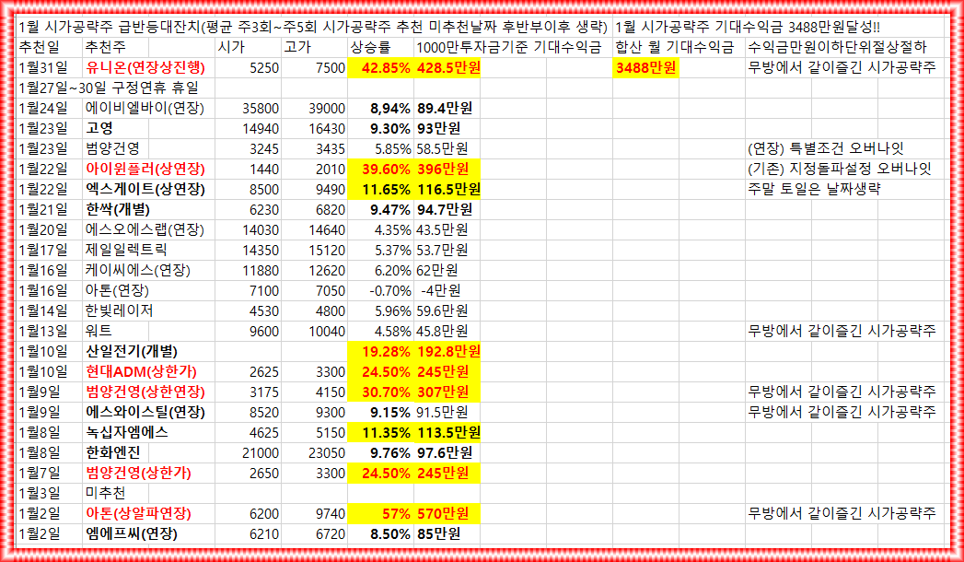Click the '범양건영(상한가)' cell
Screen dimensions: 964x562
click(139, 474)
